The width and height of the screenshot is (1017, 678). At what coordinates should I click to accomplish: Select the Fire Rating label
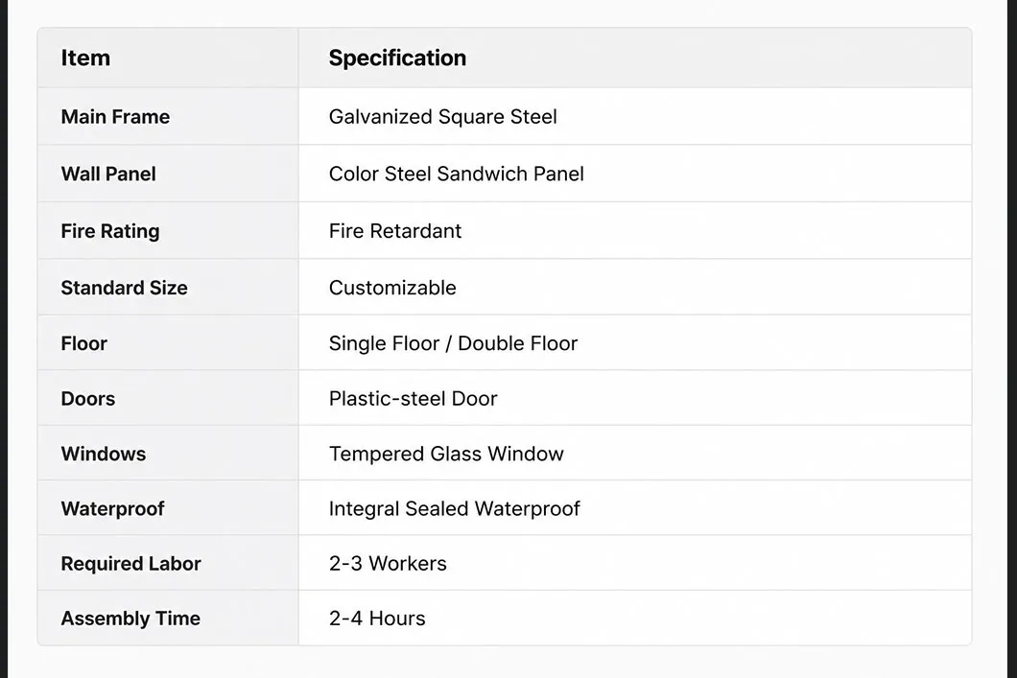point(110,231)
